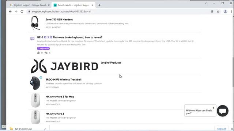
Task: Open G910 firmware broke keyboard post
Action: 70,37
